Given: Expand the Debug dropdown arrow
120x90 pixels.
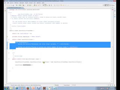Looking at the screenshot, I should point(18,5).
